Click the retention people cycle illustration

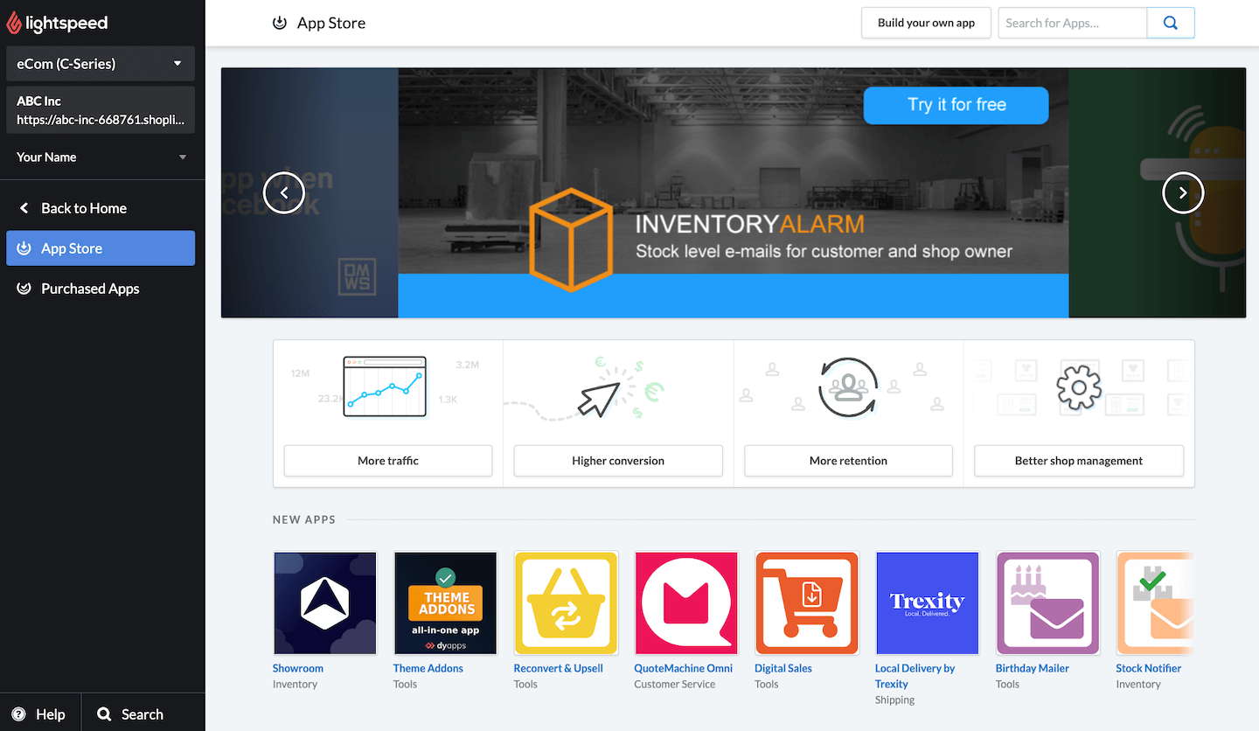pos(847,387)
